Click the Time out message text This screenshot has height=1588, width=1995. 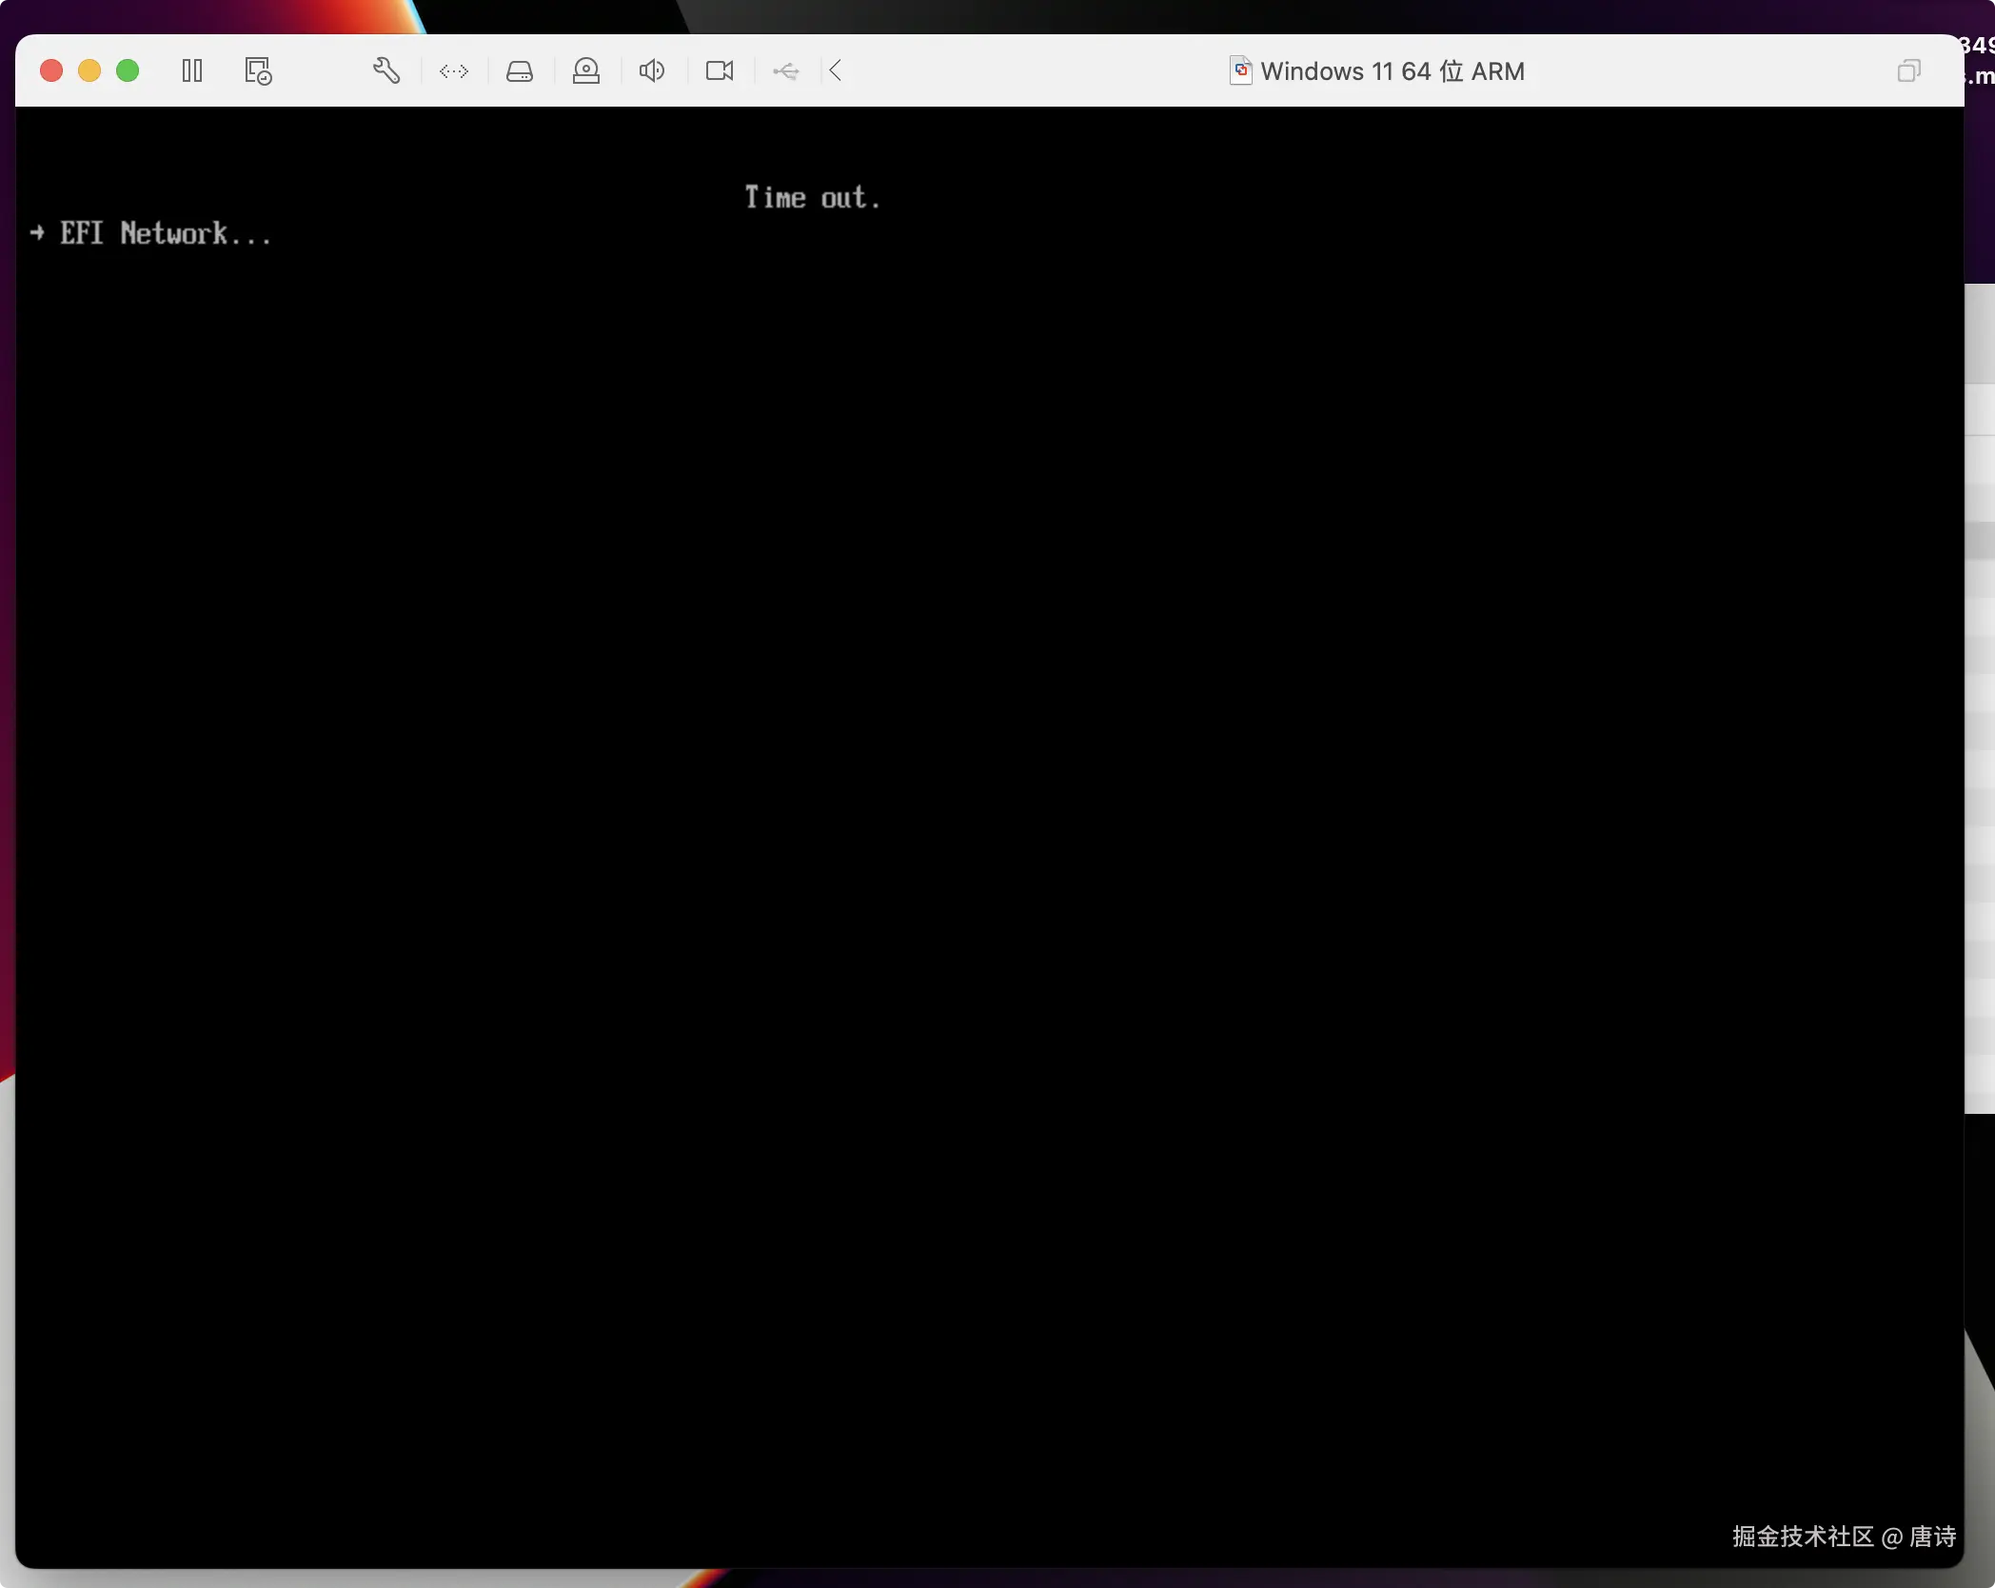point(812,198)
